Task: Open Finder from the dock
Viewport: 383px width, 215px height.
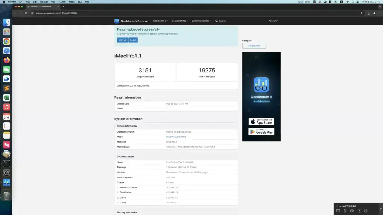Action: pos(7,22)
